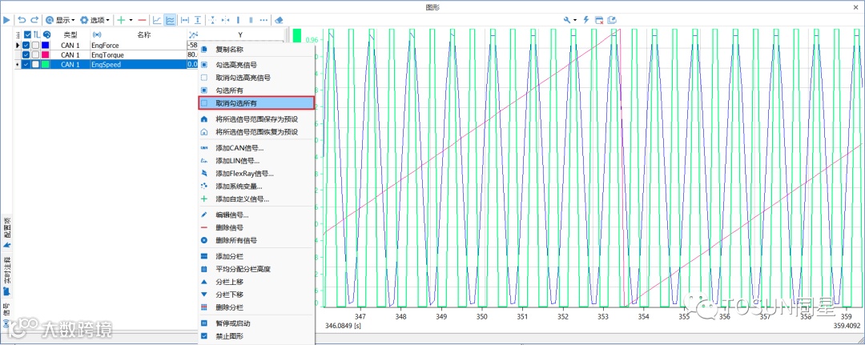Click EngSpeed green color swatch
This screenshot has width=865, height=345.
pos(46,65)
